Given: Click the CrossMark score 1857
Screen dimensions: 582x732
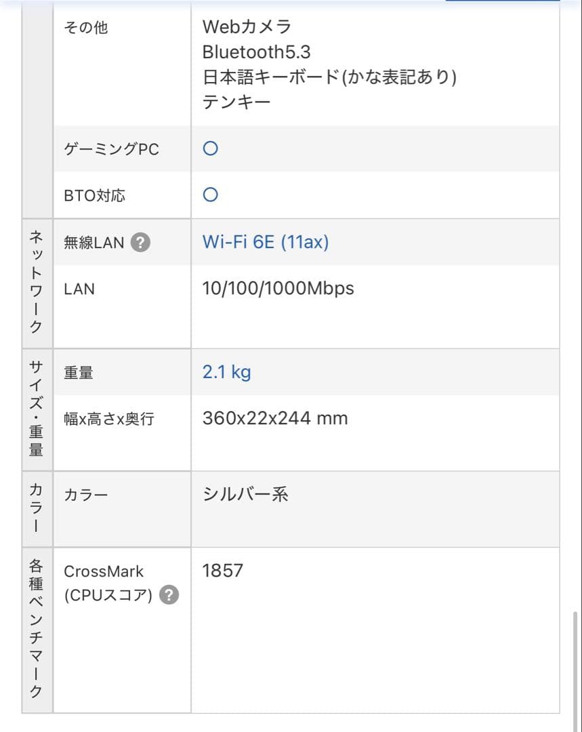Looking at the screenshot, I should pos(223,571).
